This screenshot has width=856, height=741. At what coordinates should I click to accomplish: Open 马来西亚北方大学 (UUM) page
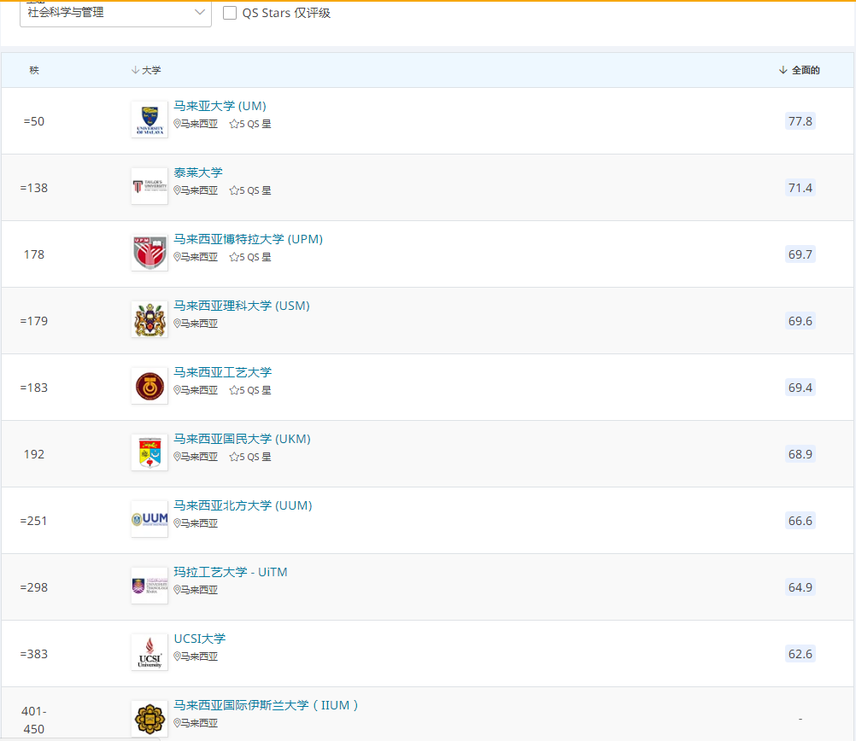click(x=243, y=506)
